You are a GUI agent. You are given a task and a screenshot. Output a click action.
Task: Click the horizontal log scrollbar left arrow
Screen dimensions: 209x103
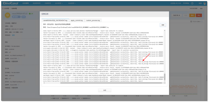(x=44, y=83)
